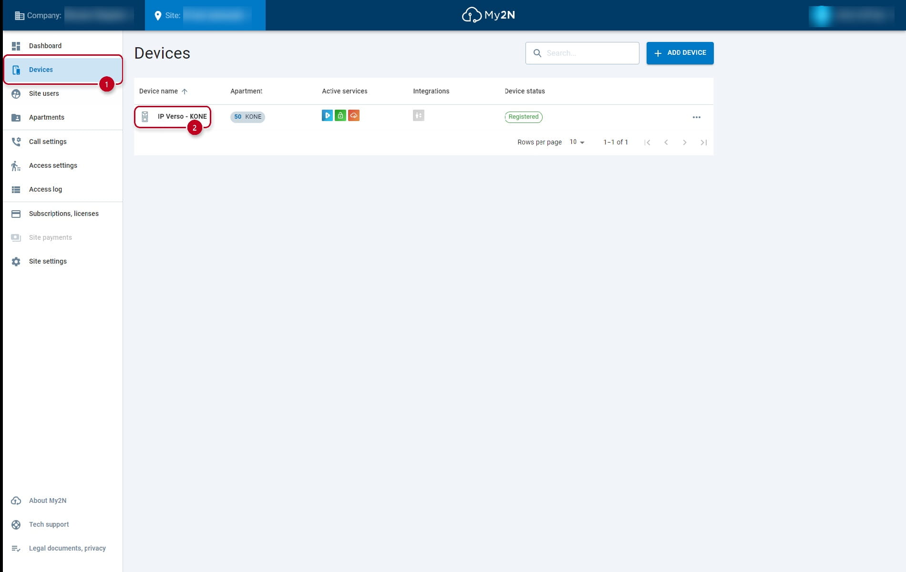Open the IP Verso - KONE device

182,116
